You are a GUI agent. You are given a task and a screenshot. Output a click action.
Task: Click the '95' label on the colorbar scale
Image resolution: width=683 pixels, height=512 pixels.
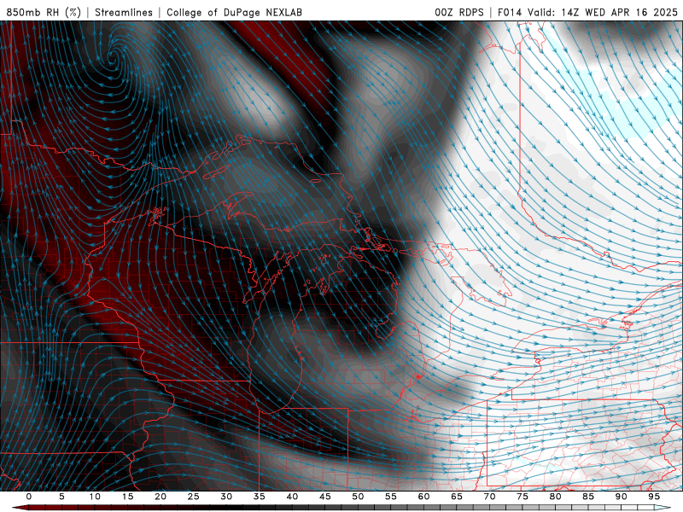(x=654, y=497)
